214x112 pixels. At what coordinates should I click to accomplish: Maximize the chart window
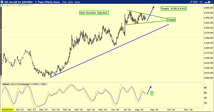[x=209, y=2]
